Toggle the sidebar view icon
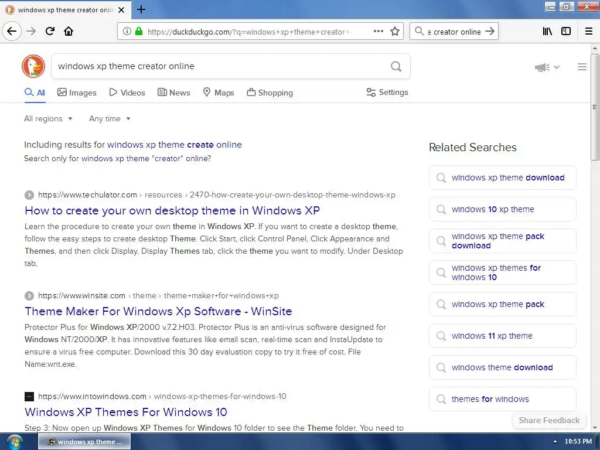 [x=566, y=32]
